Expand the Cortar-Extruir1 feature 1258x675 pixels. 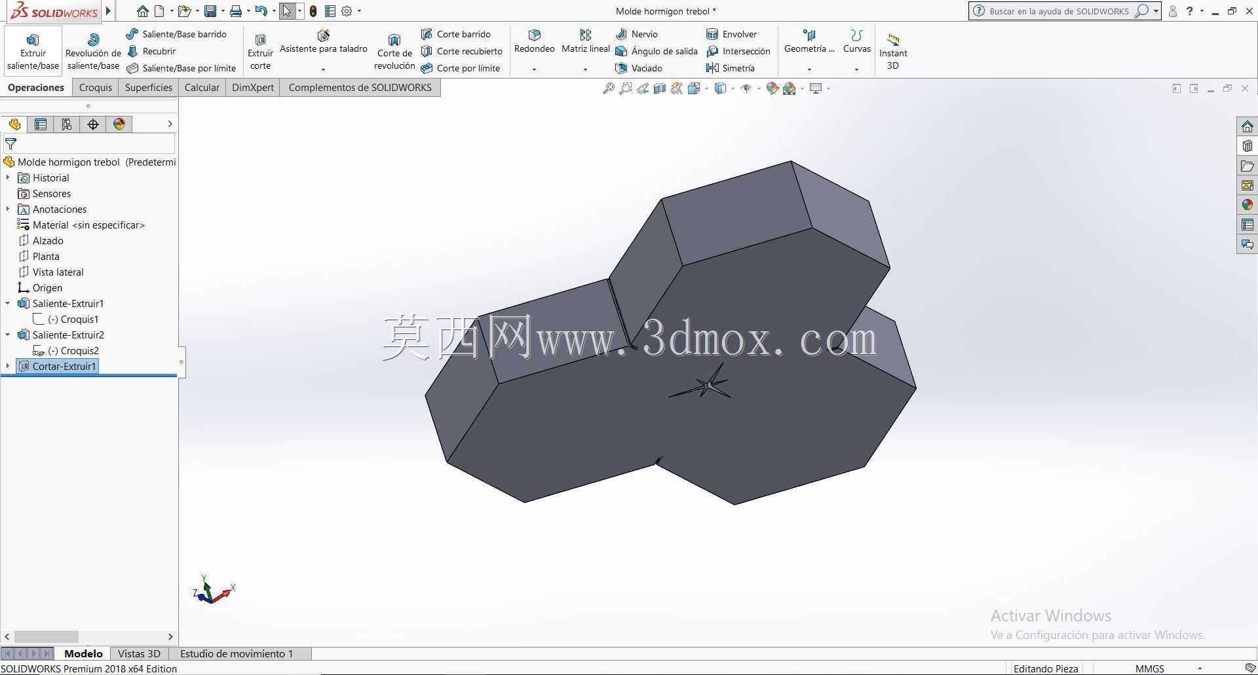tap(8, 367)
